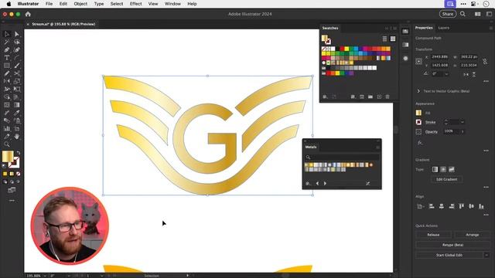Open the Window menu

coord(172,4)
